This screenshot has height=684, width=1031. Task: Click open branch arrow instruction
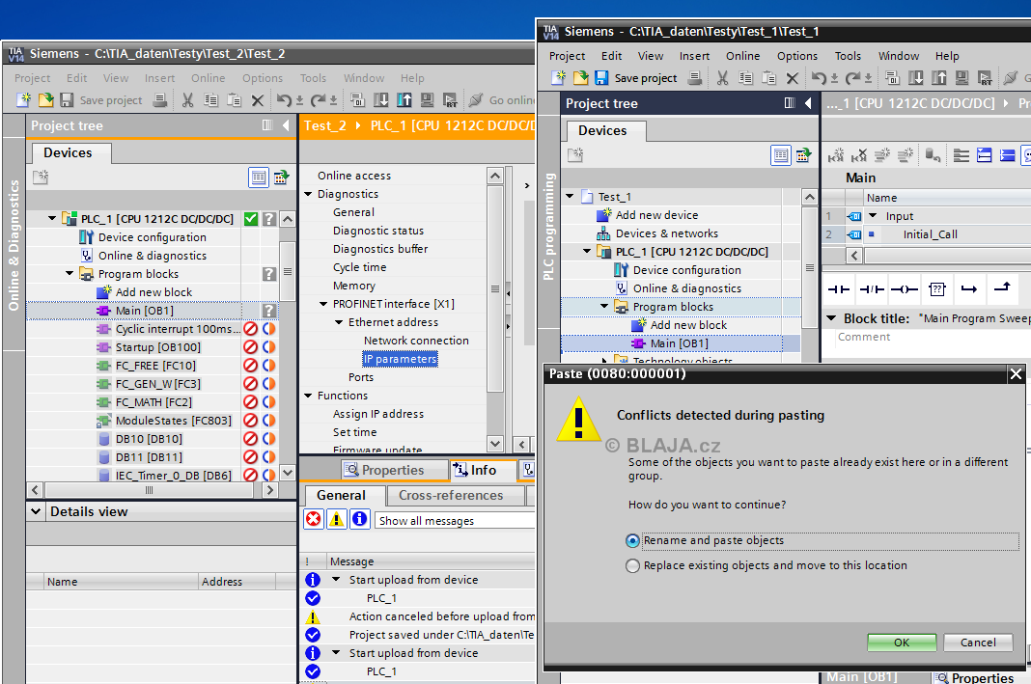tap(969, 289)
